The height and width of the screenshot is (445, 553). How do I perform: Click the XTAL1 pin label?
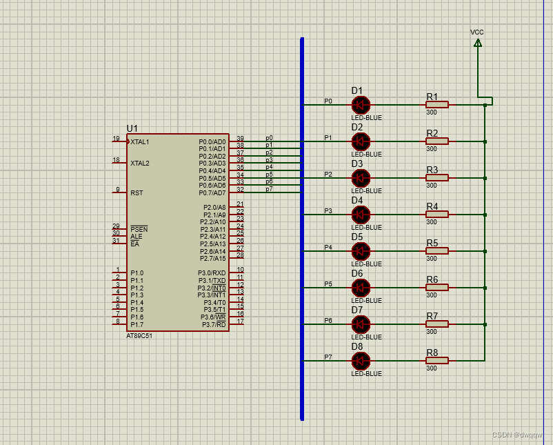140,142
